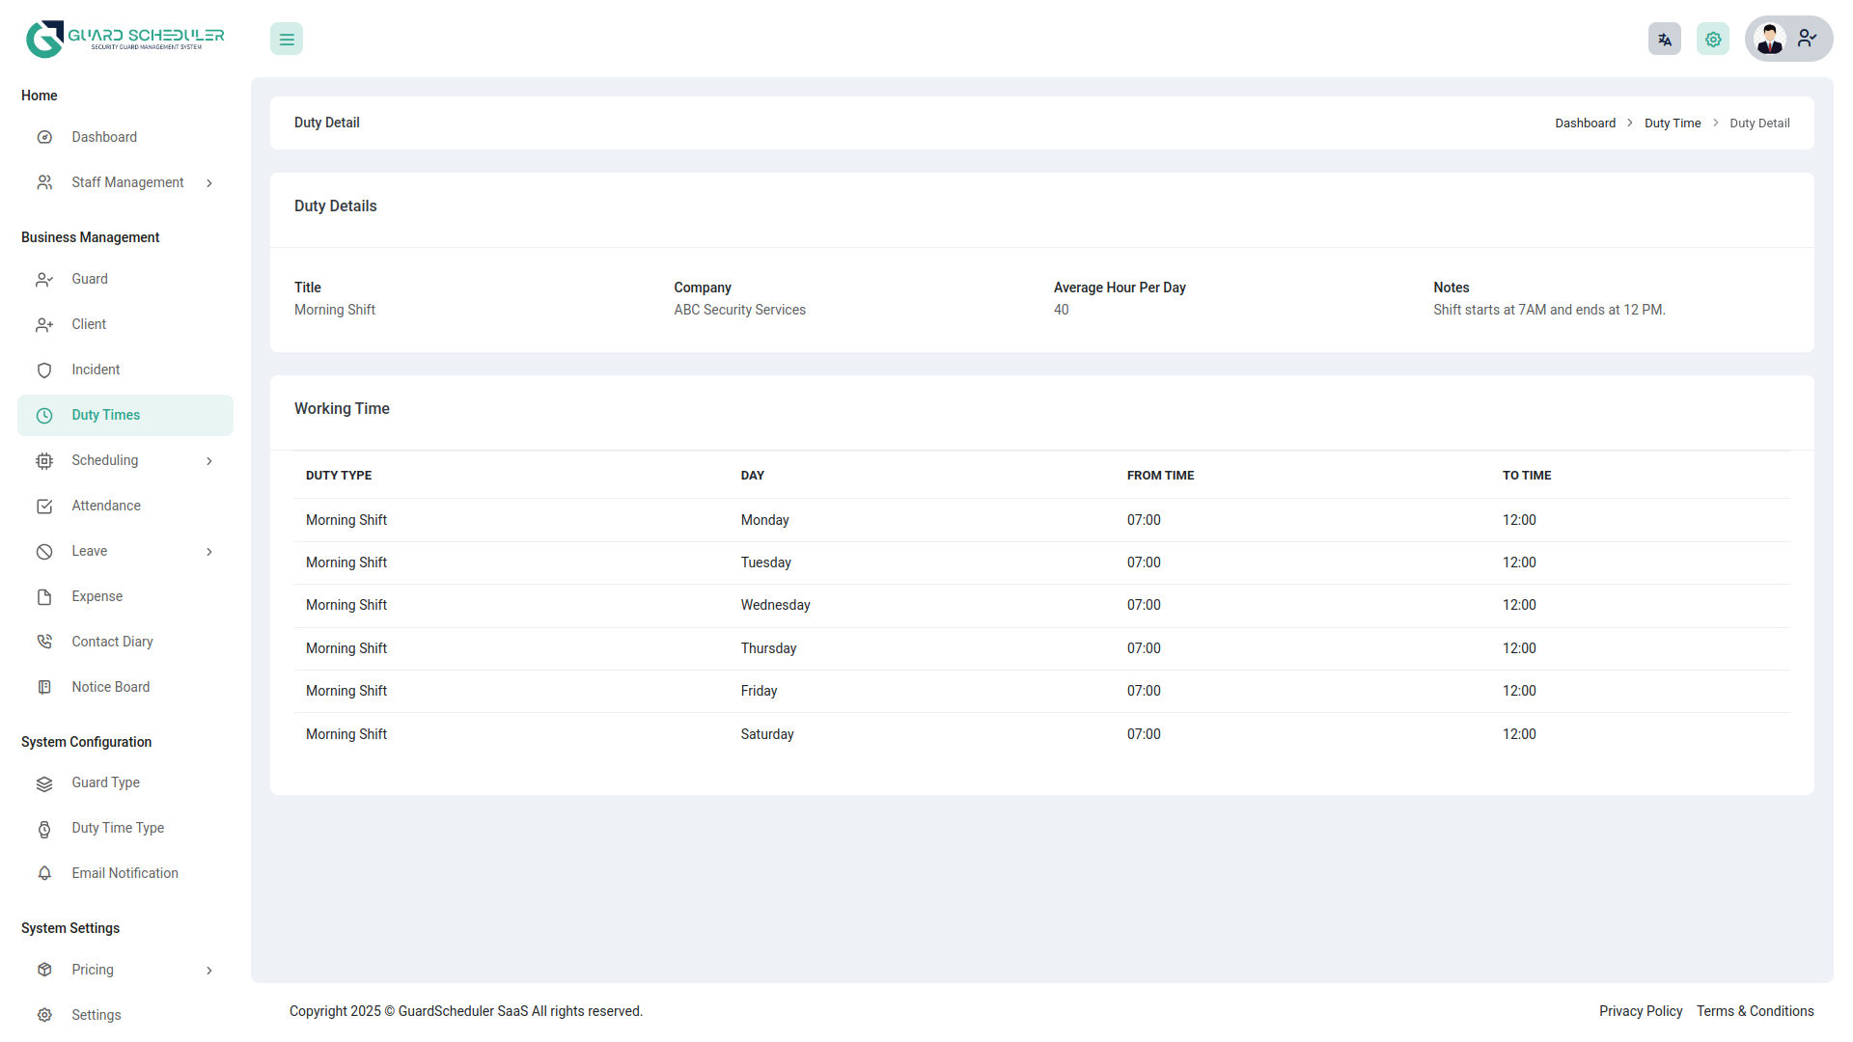
Task: Expand the Pricing submenu
Action: point(209,970)
